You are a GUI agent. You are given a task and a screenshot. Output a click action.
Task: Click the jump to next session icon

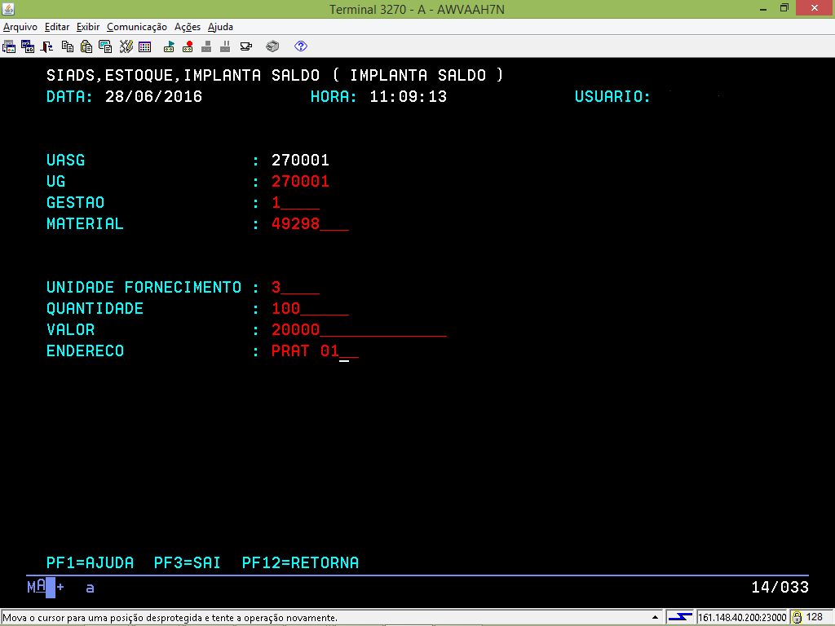coord(9,46)
